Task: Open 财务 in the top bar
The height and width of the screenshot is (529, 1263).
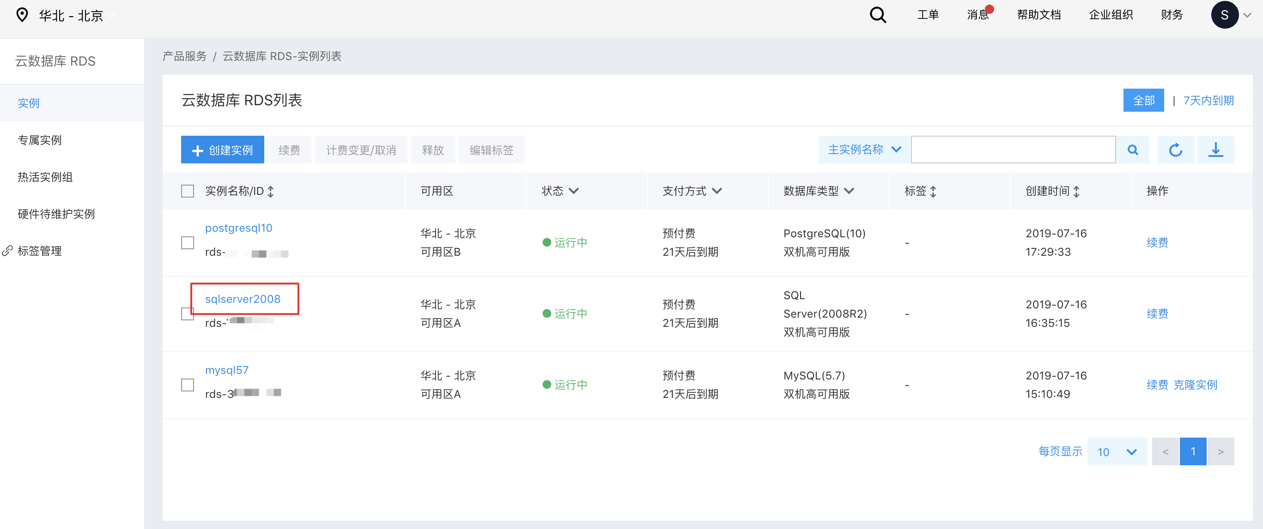Action: click(1172, 15)
